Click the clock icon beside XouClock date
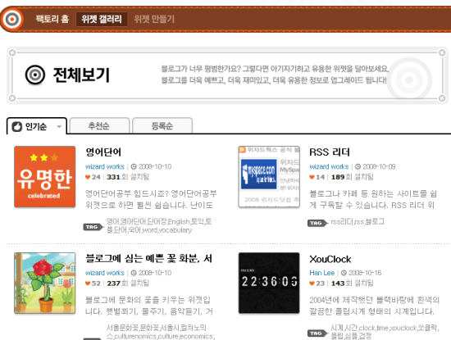This screenshot has height=340, width=451. [x=344, y=273]
